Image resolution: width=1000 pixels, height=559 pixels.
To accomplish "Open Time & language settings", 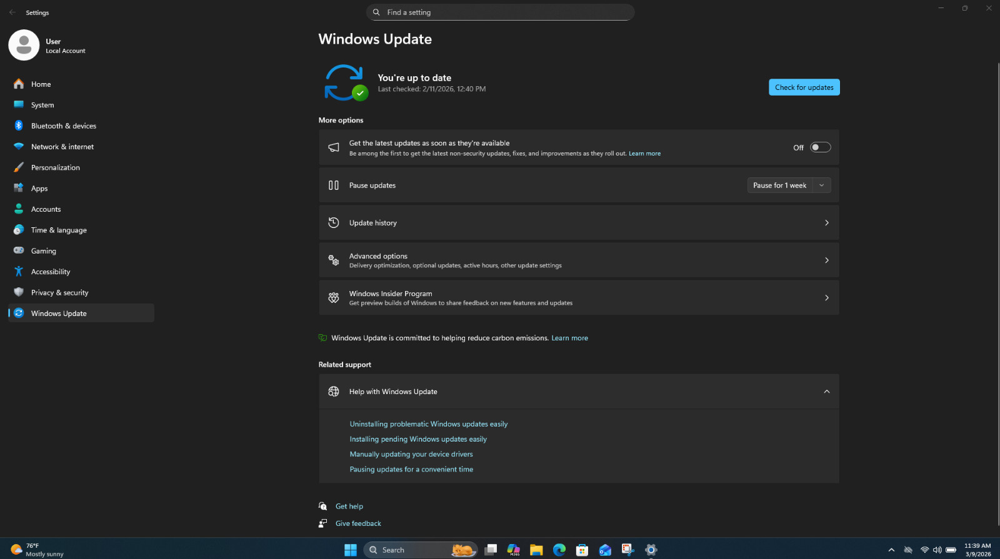I will point(81,230).
